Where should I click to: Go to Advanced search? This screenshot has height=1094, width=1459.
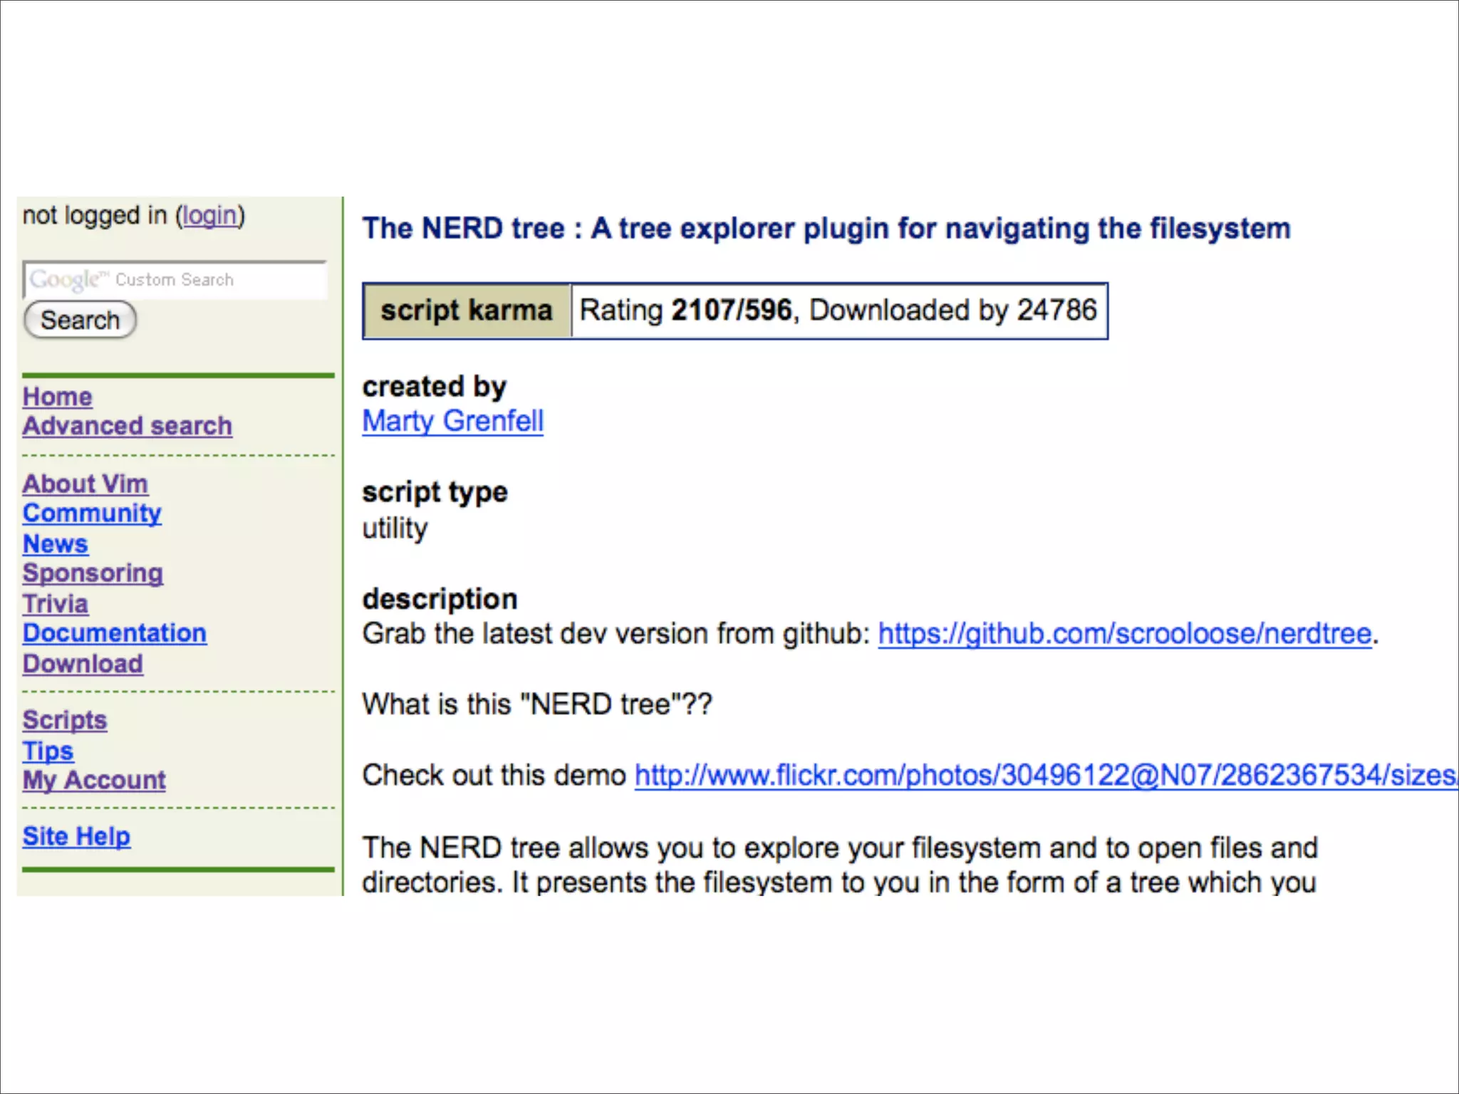[127, 426]
